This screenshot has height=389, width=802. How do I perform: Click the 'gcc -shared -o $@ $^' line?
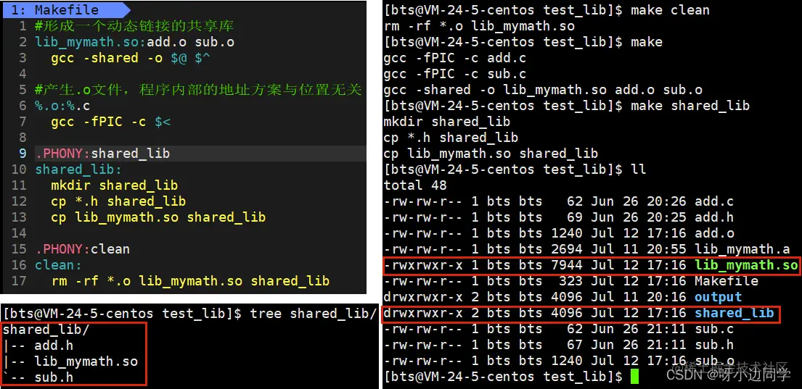tap(131, 58)
